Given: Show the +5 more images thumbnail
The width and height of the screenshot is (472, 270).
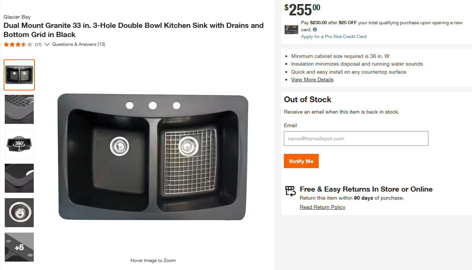Looking at the screenshot, I should (19, 247).
